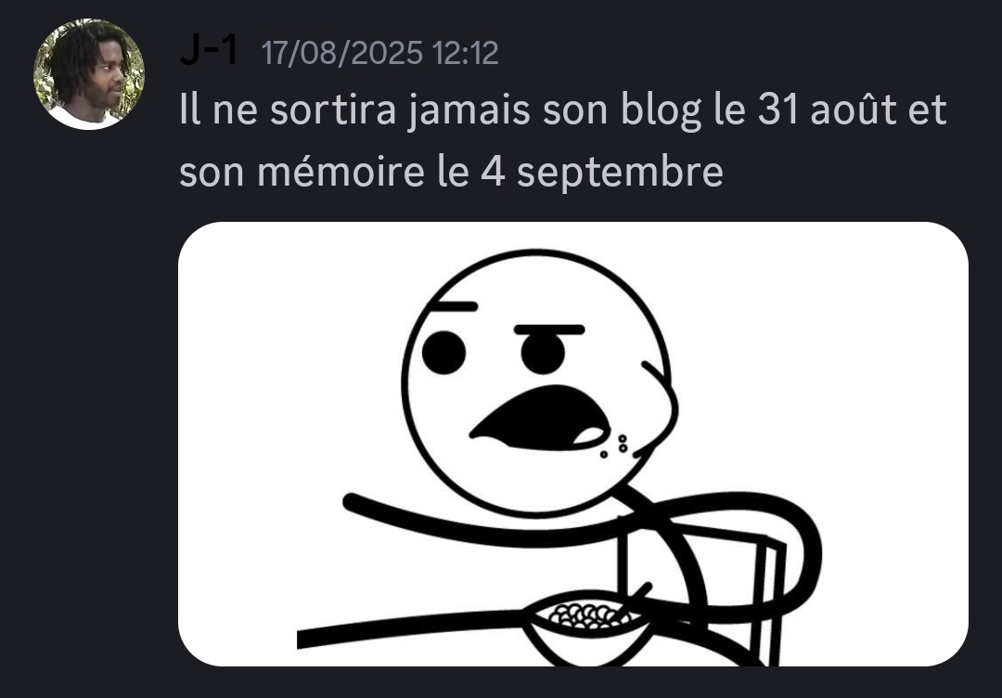Click the cereal crumbs near the mouth
1002x698 pixels.
(x=615, y=446)
